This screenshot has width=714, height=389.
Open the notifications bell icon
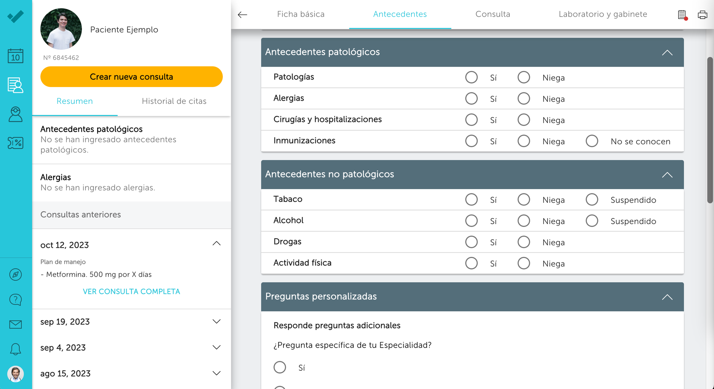(15, 349)
